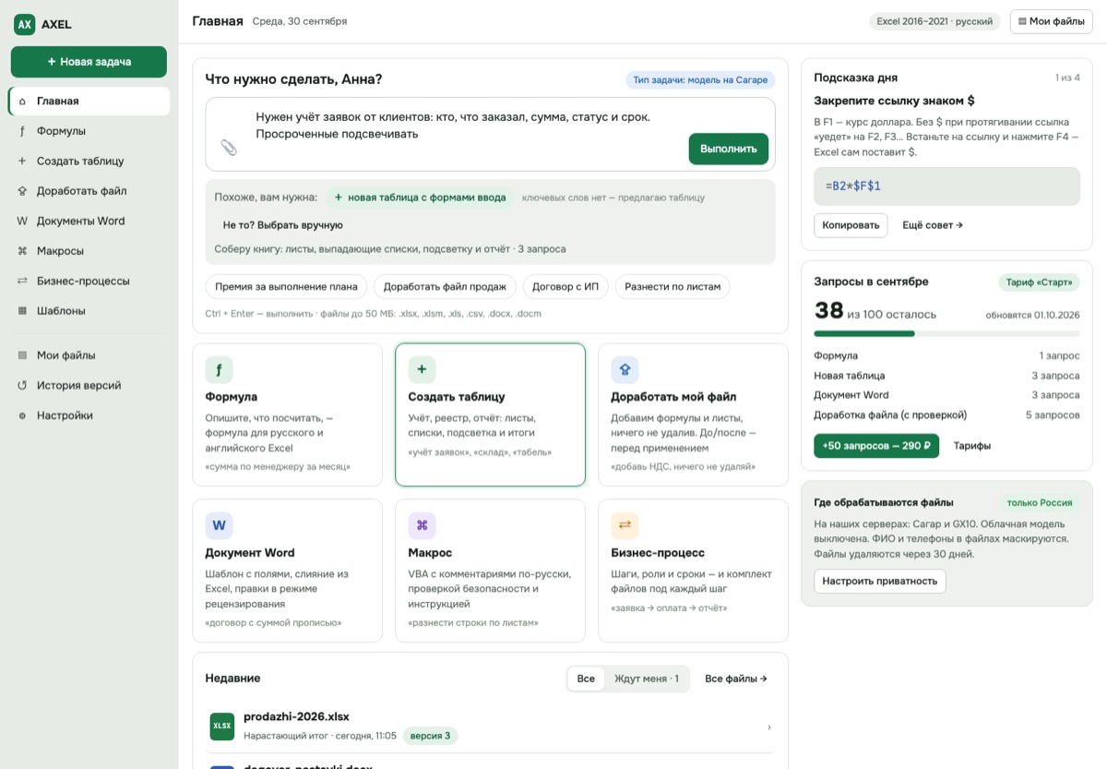This screenshot has height=769, width=1107.
Task: Click the Документ Word card W icon
Action: tap(219, 526)
